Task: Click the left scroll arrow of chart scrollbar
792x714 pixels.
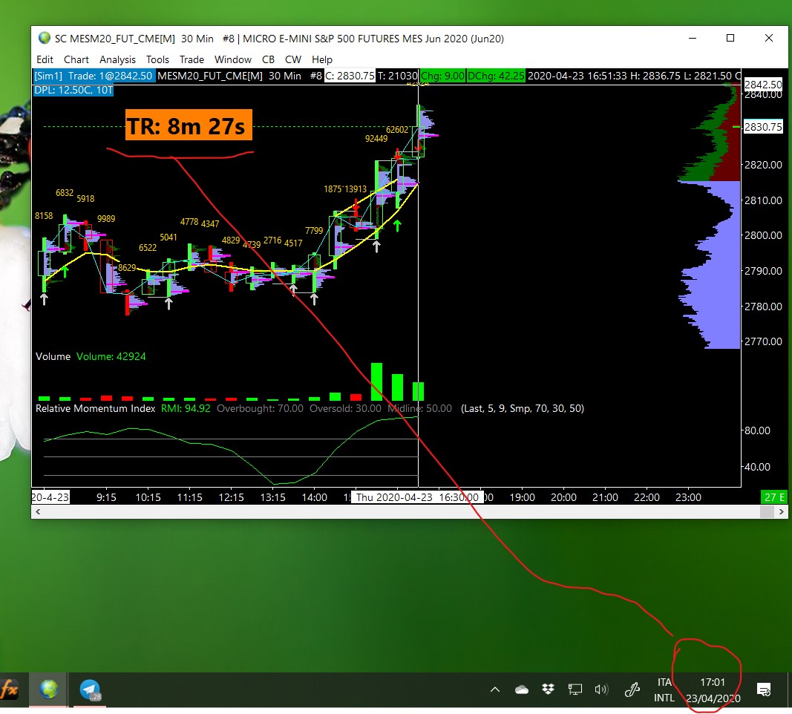Action: click(38, 511)
